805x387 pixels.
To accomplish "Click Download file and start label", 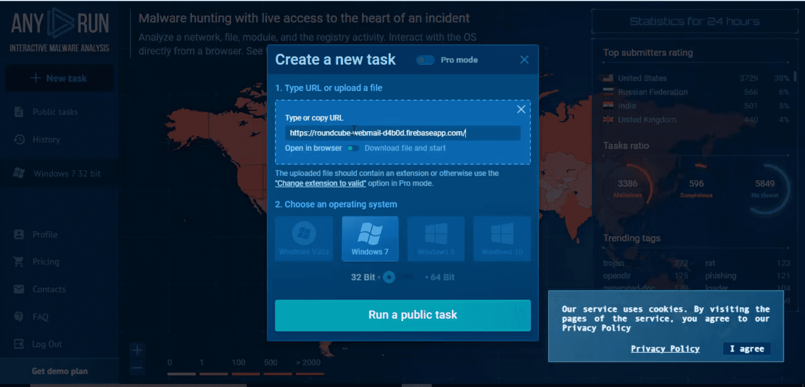I will tap(405, 148).
